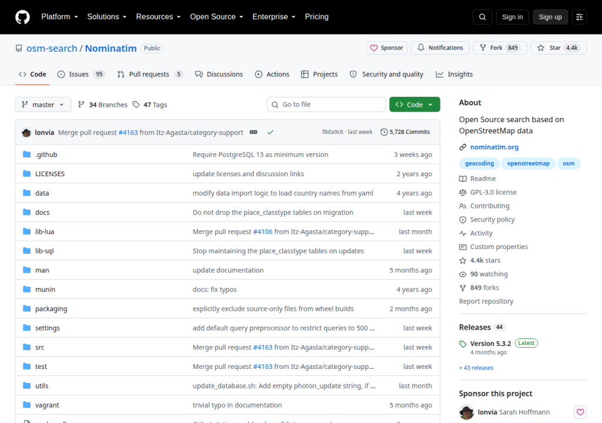
Task: Click the heart sponsor icon beside lonvia Sarah Hoffmann
Action: click(x=580, y=412)
